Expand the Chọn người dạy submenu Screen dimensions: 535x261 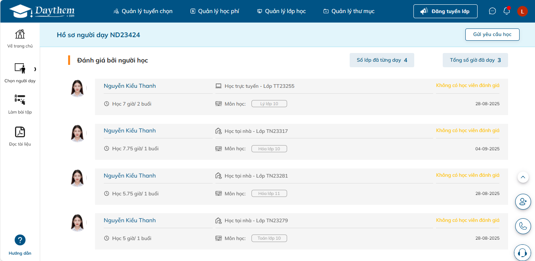pyautogui.click(x=35, y=69)
